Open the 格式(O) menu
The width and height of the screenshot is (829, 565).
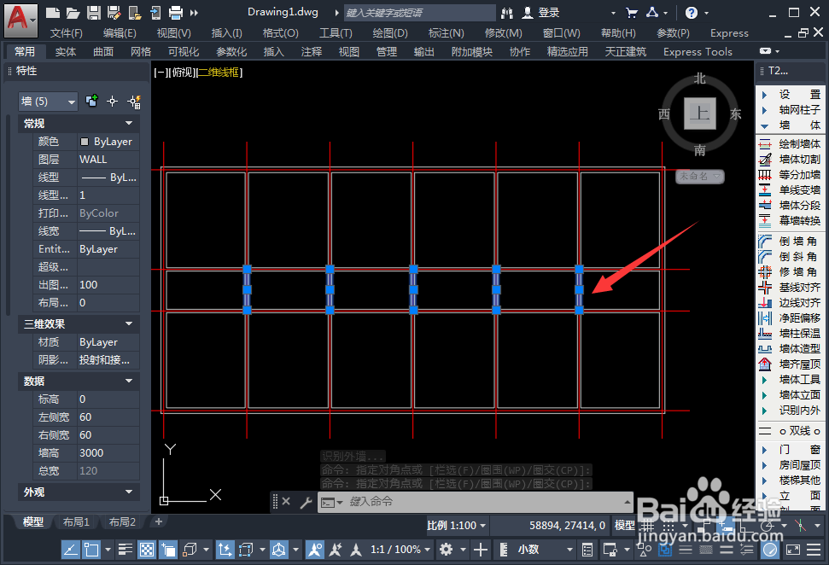tap(280, 33)
